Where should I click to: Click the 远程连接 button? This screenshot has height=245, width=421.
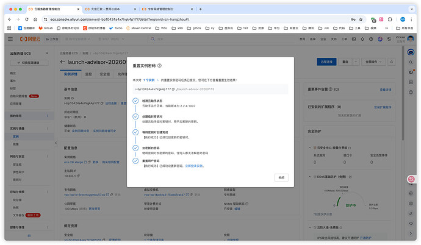coord(327,62)
